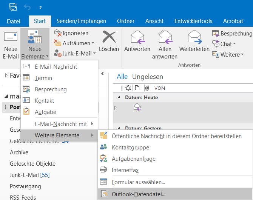Sort by the VON column header
Viewport: 253px width, 200px height.
click(160, 88)
